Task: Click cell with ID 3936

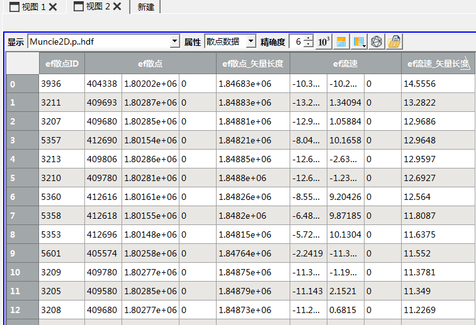Action: tap(62, 84)
